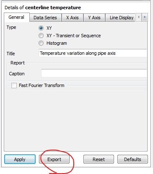Select the XY chart type radio button
Screen dimensions: 153x174
(41, 28)
